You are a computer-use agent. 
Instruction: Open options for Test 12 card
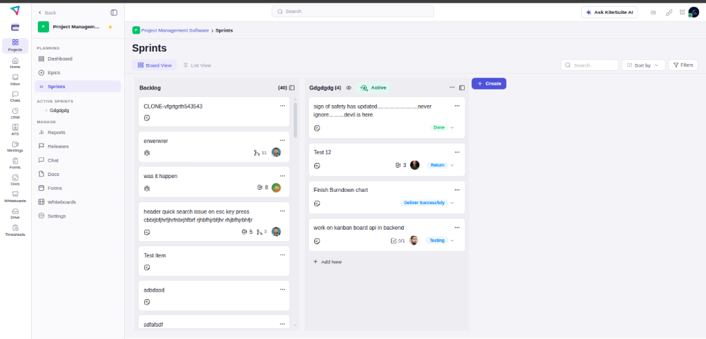[457, 152]
